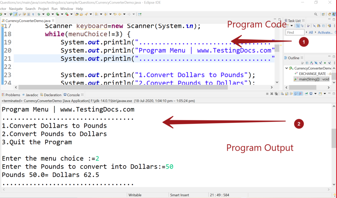Run the program using the green Run icon
The height and width of the screenshot is (198, 337).
(48, 14)
